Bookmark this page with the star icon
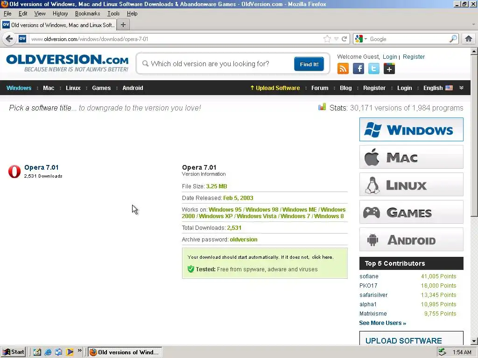Image resolution: width=478 pixels, height=358 pixels. point(327,39)
